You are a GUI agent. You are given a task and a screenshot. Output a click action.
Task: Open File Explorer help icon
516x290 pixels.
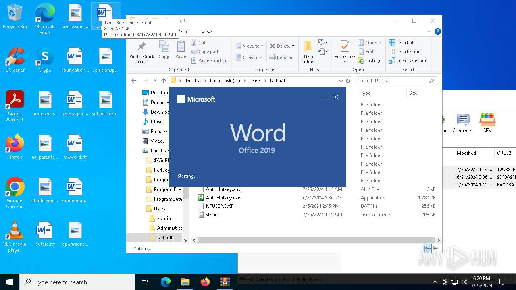tap(437, 32)
